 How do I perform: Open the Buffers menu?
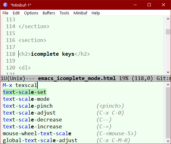coord(49,13)
